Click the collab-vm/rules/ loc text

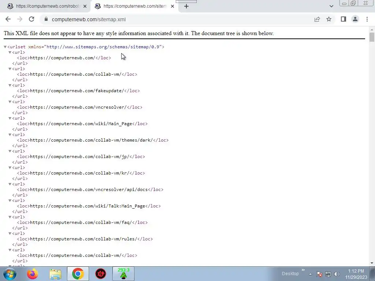tap(83, 239)
